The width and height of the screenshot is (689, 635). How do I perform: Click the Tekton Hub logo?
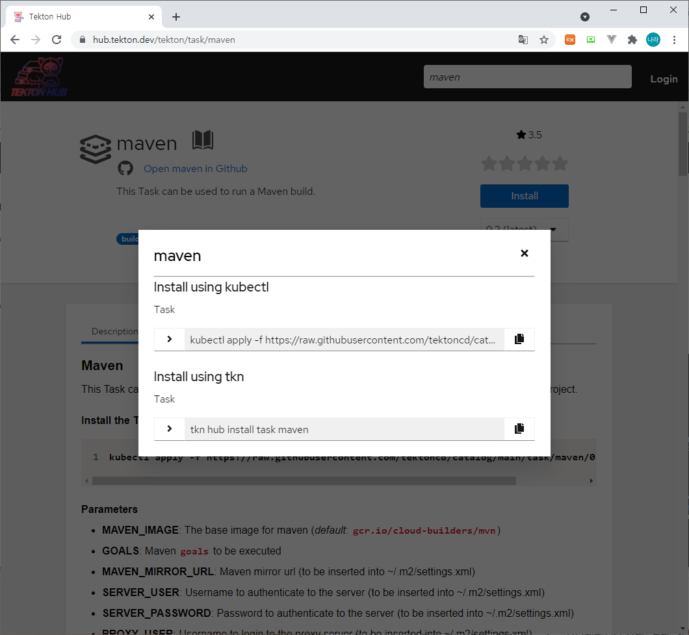pos(40,77)
